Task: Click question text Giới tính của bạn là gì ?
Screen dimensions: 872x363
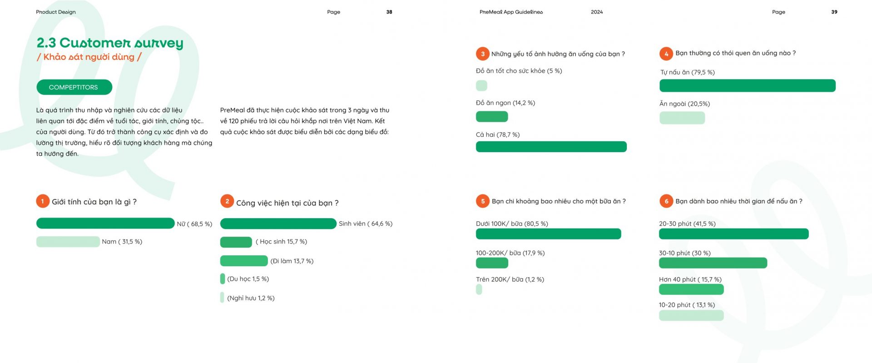Action: [x=94, y=202]
